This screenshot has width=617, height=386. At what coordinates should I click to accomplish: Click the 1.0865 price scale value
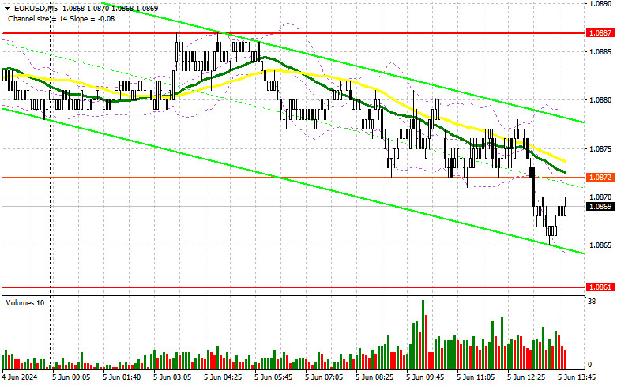[x=600, y=245]
